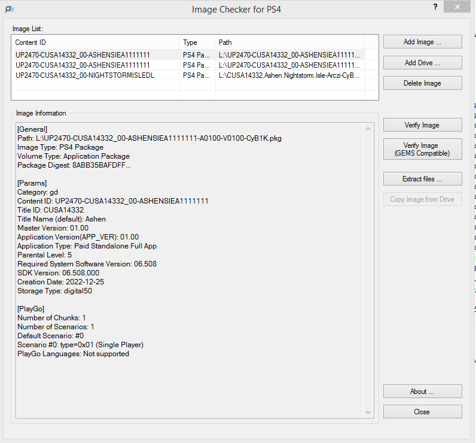Open the help question mark button
This screenshot has height=443, width=476.
coord(435,7)
